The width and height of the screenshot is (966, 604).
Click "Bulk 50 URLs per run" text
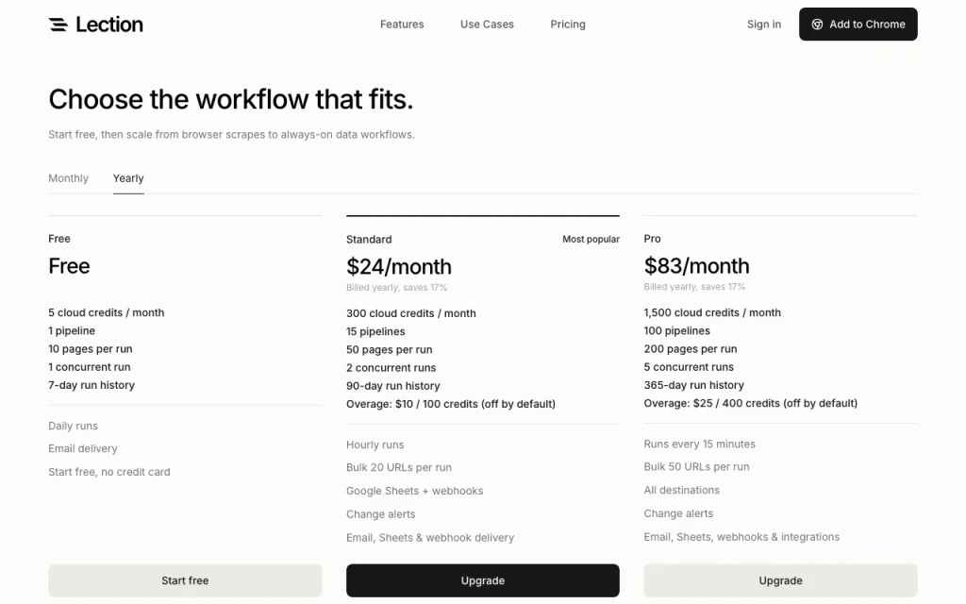point(697,467)
